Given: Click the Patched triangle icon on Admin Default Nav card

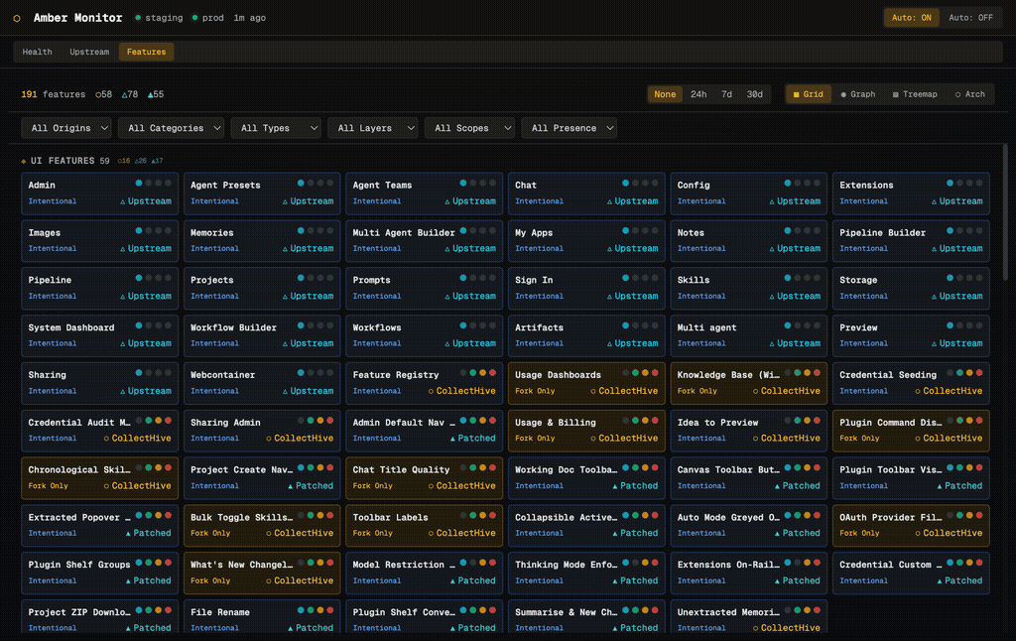Looking at the screenshot, I should (x=452, y=439).
